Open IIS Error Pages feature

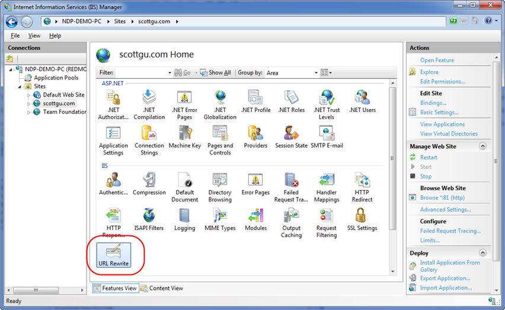(x=255, y=184)
